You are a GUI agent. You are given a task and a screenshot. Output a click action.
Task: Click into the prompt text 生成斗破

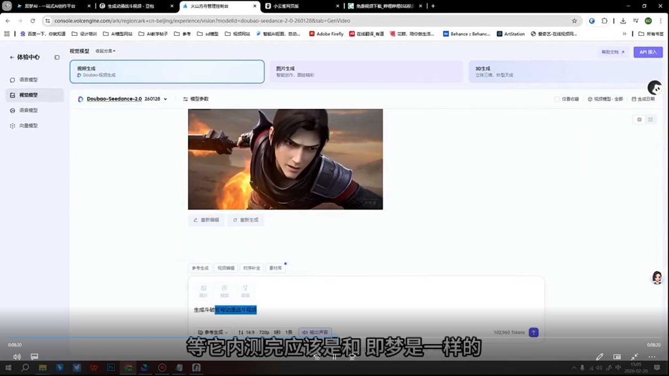pos(204,310)
